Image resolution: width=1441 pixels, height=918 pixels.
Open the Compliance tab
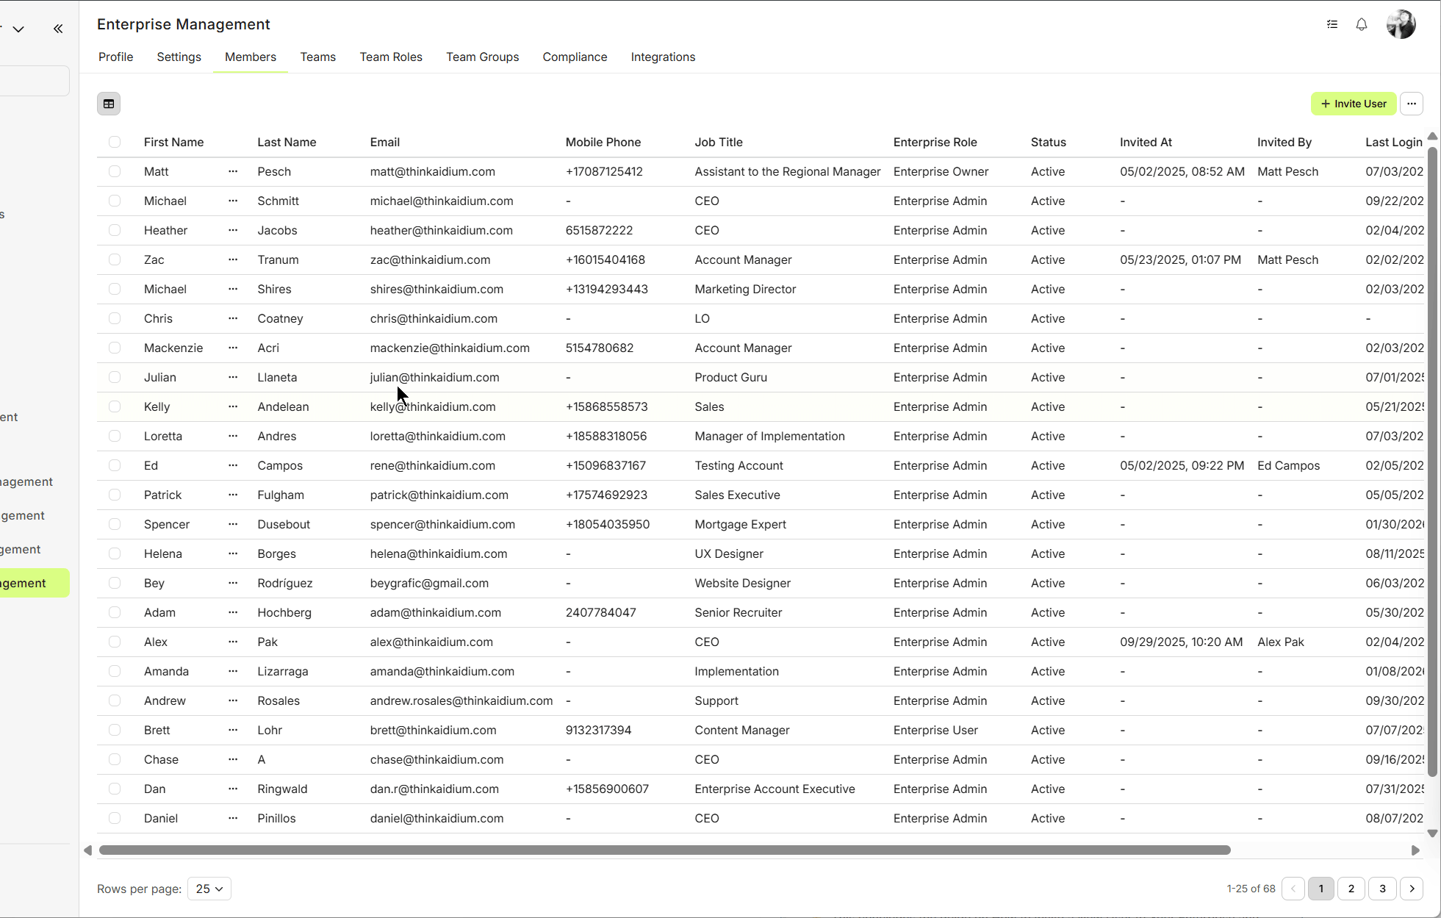(x=575, y=57)
